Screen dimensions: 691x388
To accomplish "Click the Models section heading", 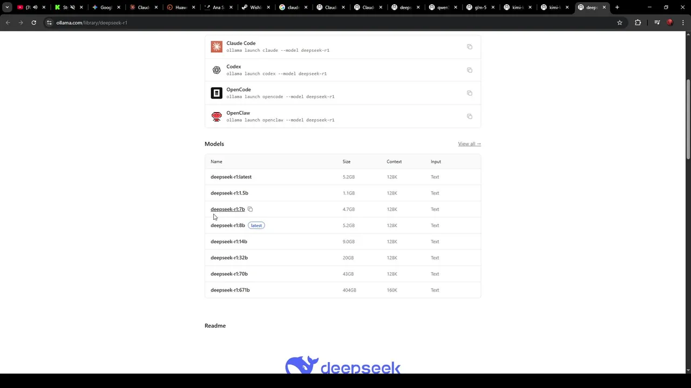I will tap(214, 144).
